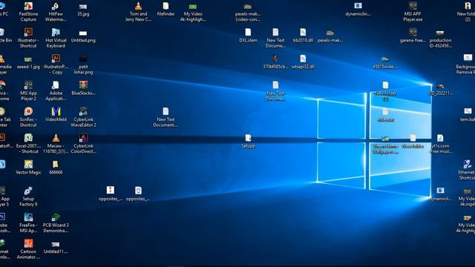The width and height of the screenshot is (475, 267).
Task: Open the Background Remover icon
Action: coord(466,65)
